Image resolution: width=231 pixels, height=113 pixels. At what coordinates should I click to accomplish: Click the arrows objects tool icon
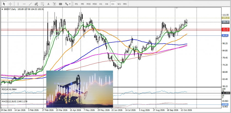pos(66,4)
